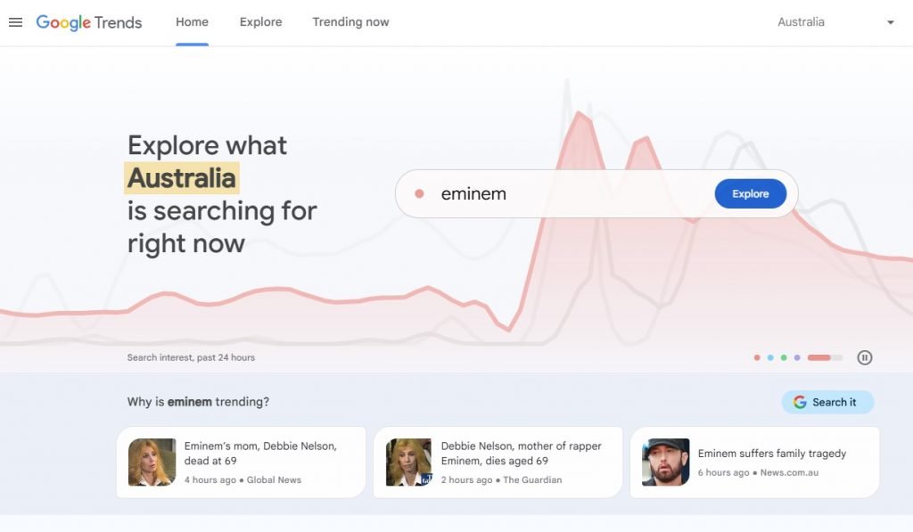Click the Search it button
Screen dimensions: 913x532
click(x=827, y=402)
